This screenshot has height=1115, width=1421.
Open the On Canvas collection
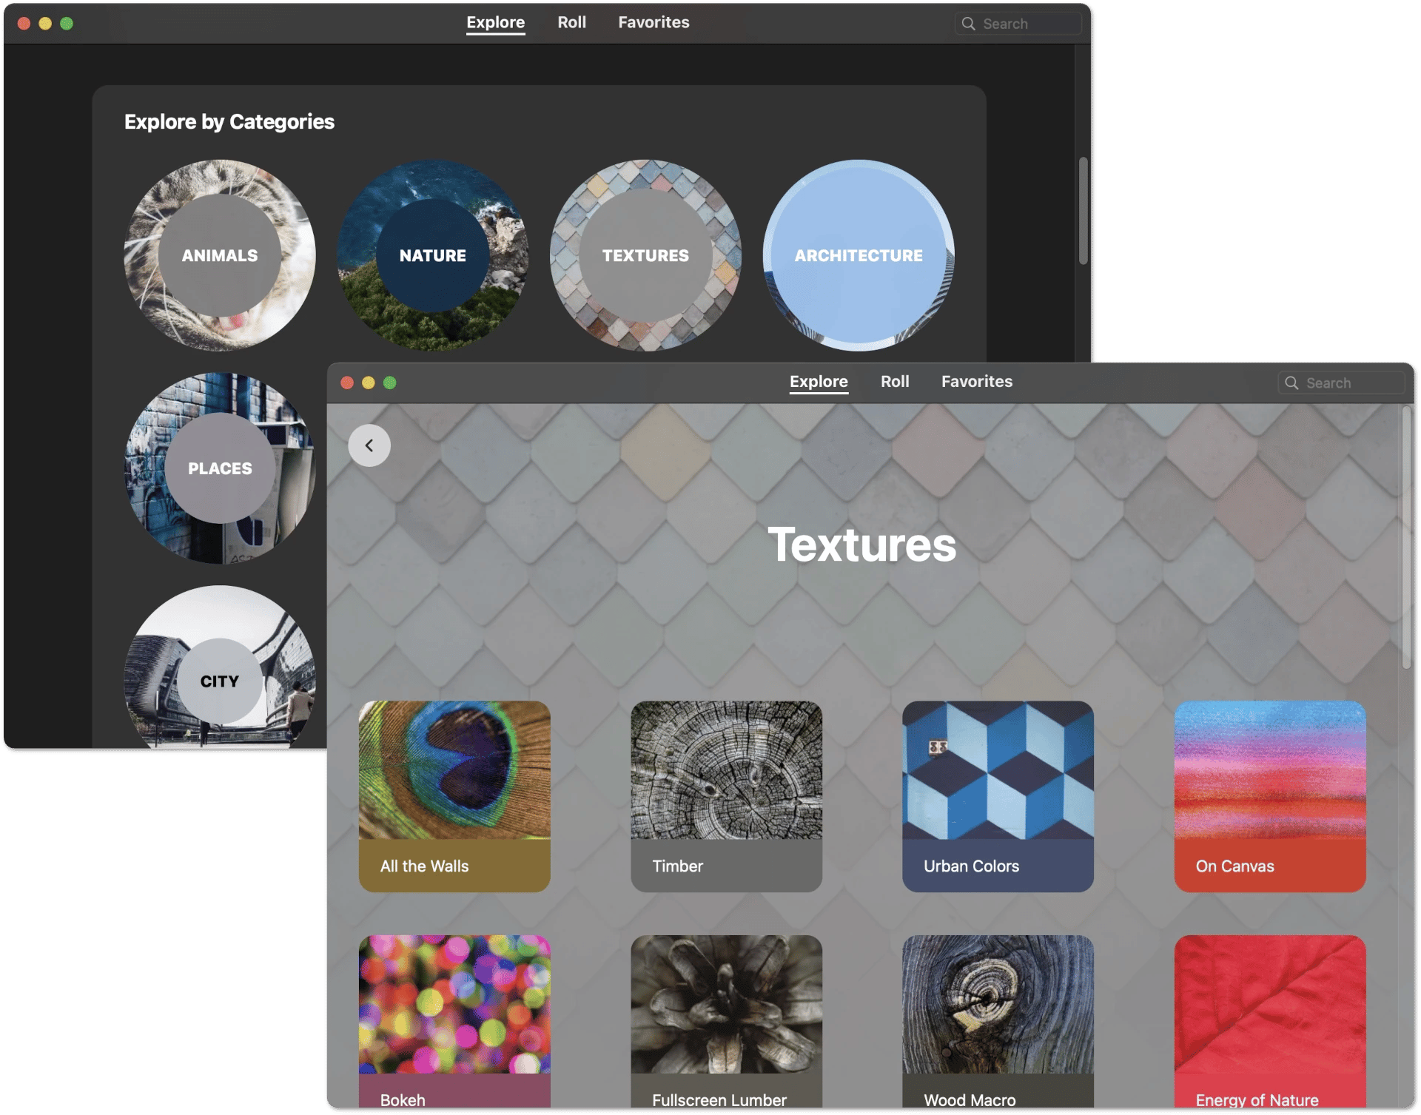[x=1269, y=796]
